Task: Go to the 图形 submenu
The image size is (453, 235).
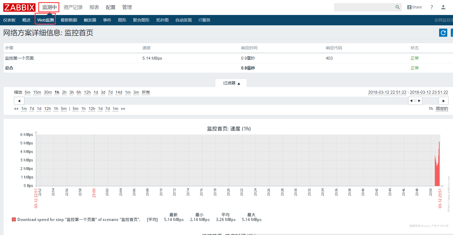Action: [x=122, y=20]
